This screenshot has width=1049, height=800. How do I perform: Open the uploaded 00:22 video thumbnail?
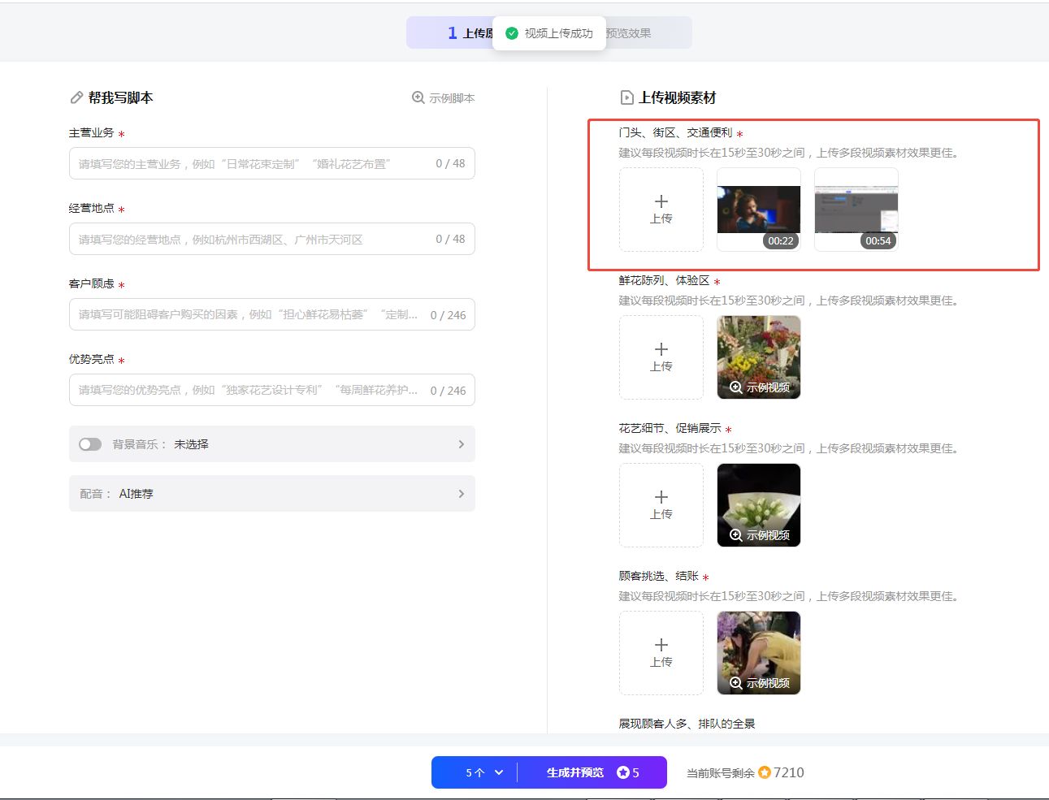click(x=759, y=209)
